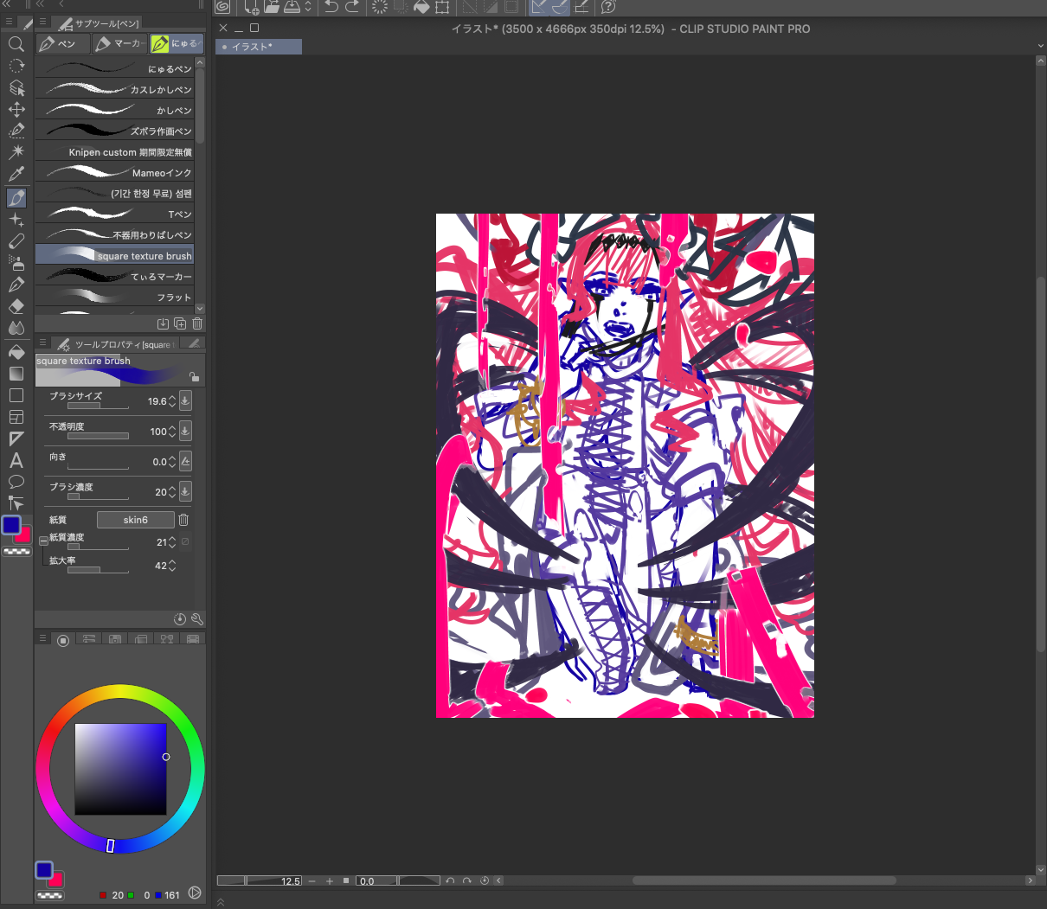The image size is (1047, 909).
Task: Open the イラスト* canvas tab
Action: coord(258,47)
